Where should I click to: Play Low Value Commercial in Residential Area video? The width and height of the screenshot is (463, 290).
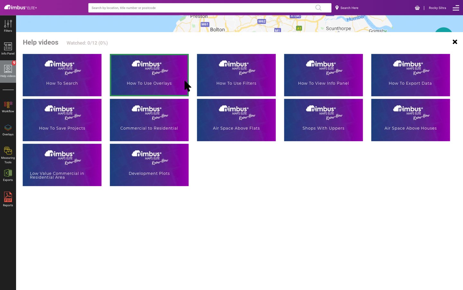[x=62, y=165]
